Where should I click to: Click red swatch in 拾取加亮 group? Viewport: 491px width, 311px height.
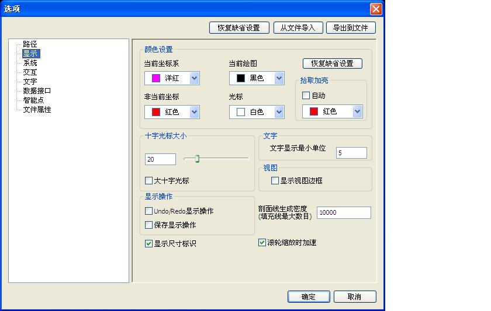[314, 111]
